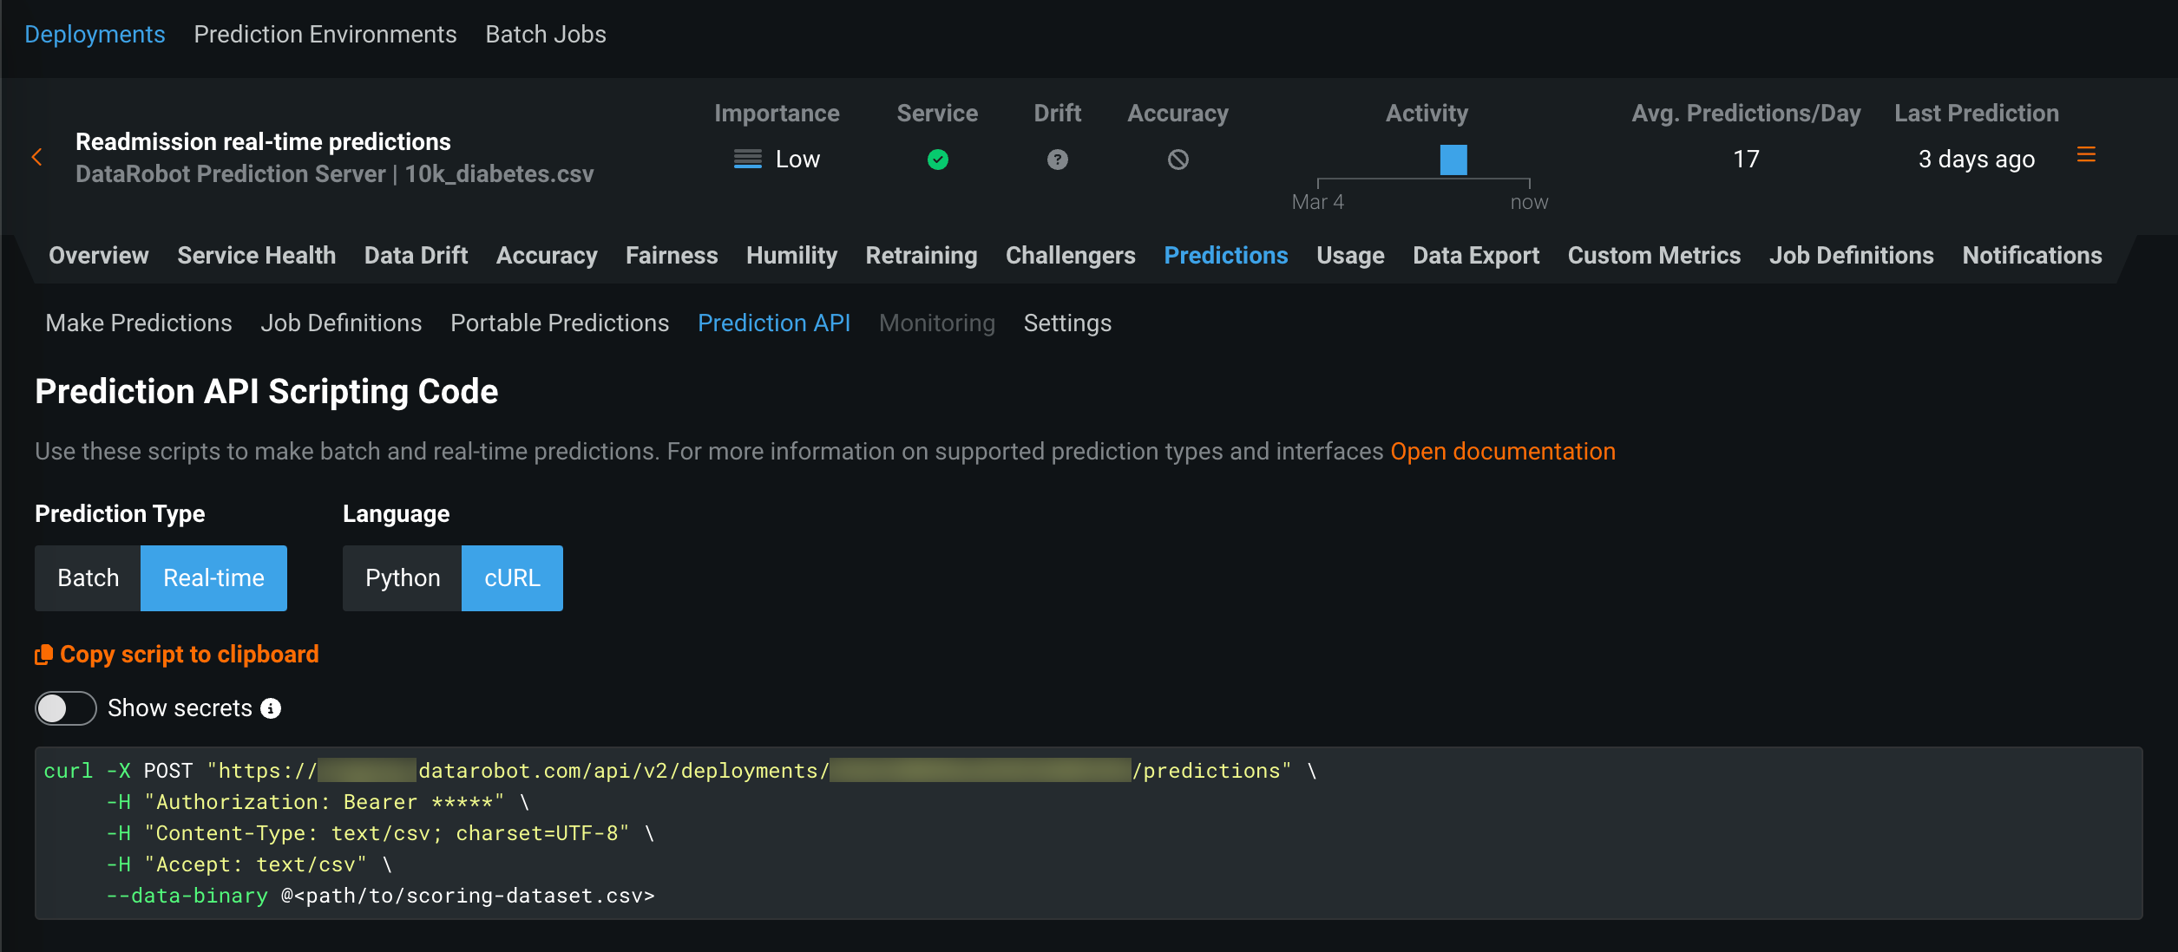Enable the Show secrets toggle
2178x952 pixels.
(x=66, y=708)
